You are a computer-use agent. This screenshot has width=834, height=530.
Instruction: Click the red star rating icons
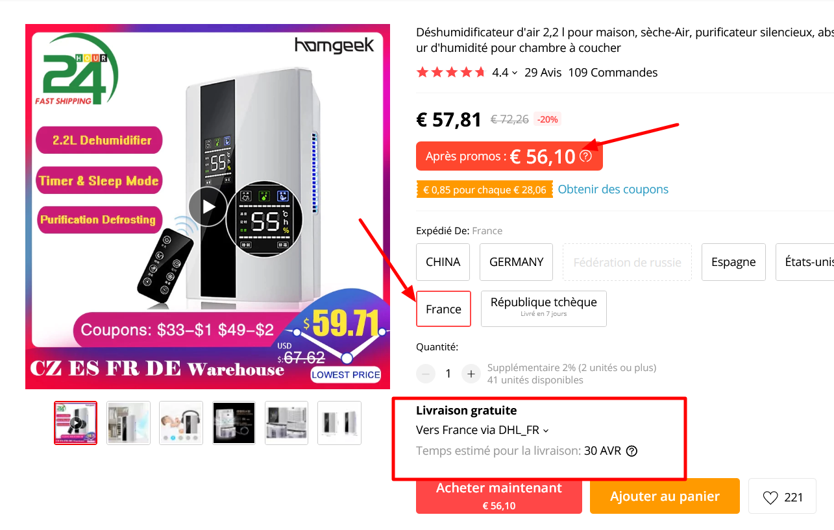click(451, 72)
